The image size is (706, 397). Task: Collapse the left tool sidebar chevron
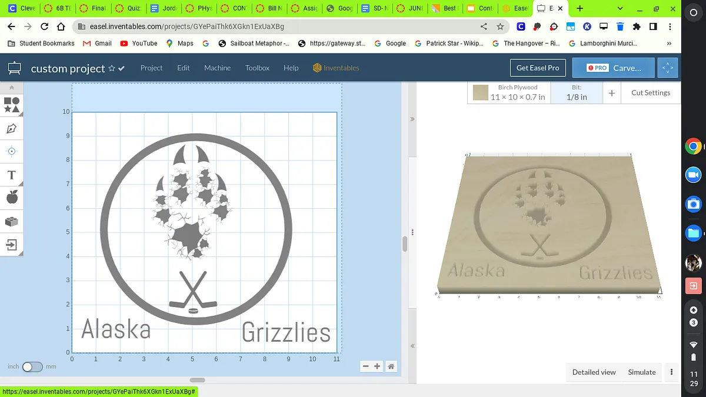tap(12, 87)
